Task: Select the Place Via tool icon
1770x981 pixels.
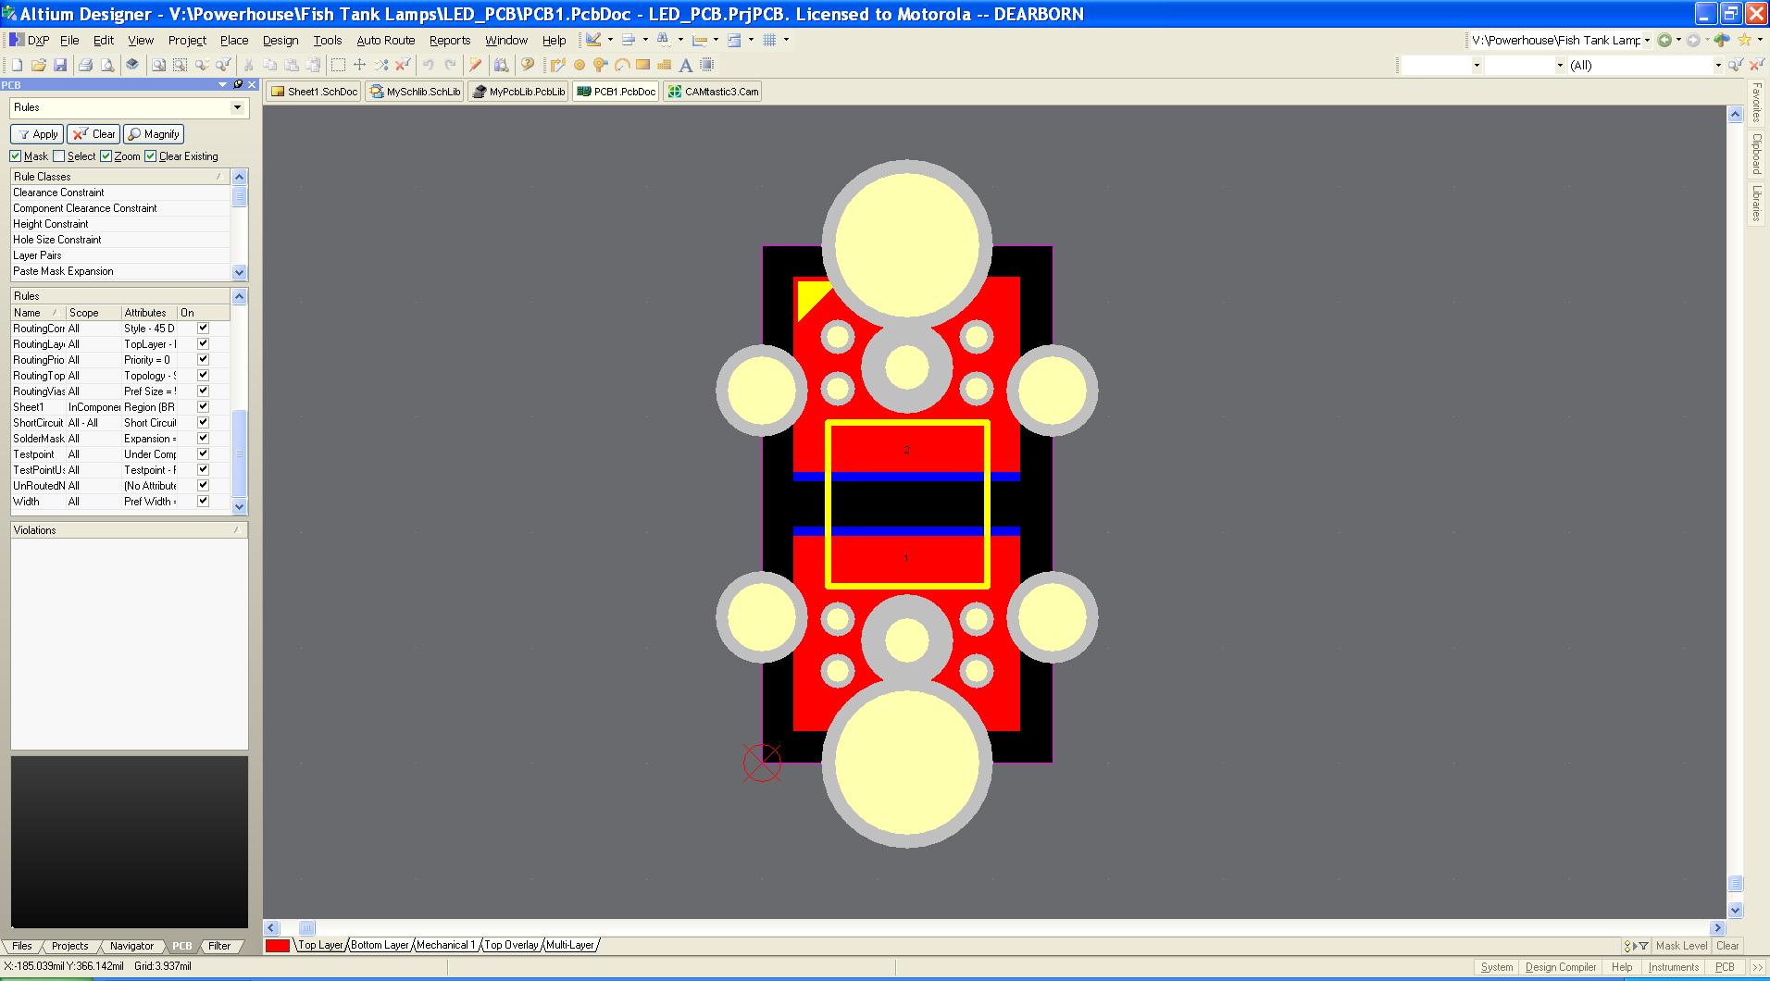Action: click(x=600, y=65)
